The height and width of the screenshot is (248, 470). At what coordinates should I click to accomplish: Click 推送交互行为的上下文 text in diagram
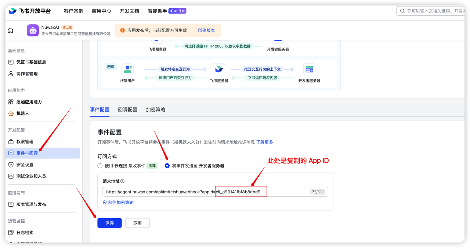click(263, 69)
